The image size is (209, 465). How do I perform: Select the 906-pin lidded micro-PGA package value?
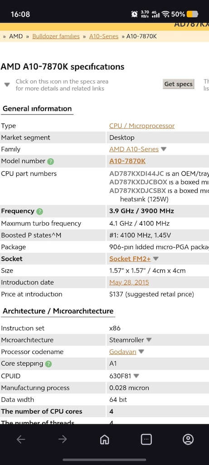[159, 247]
